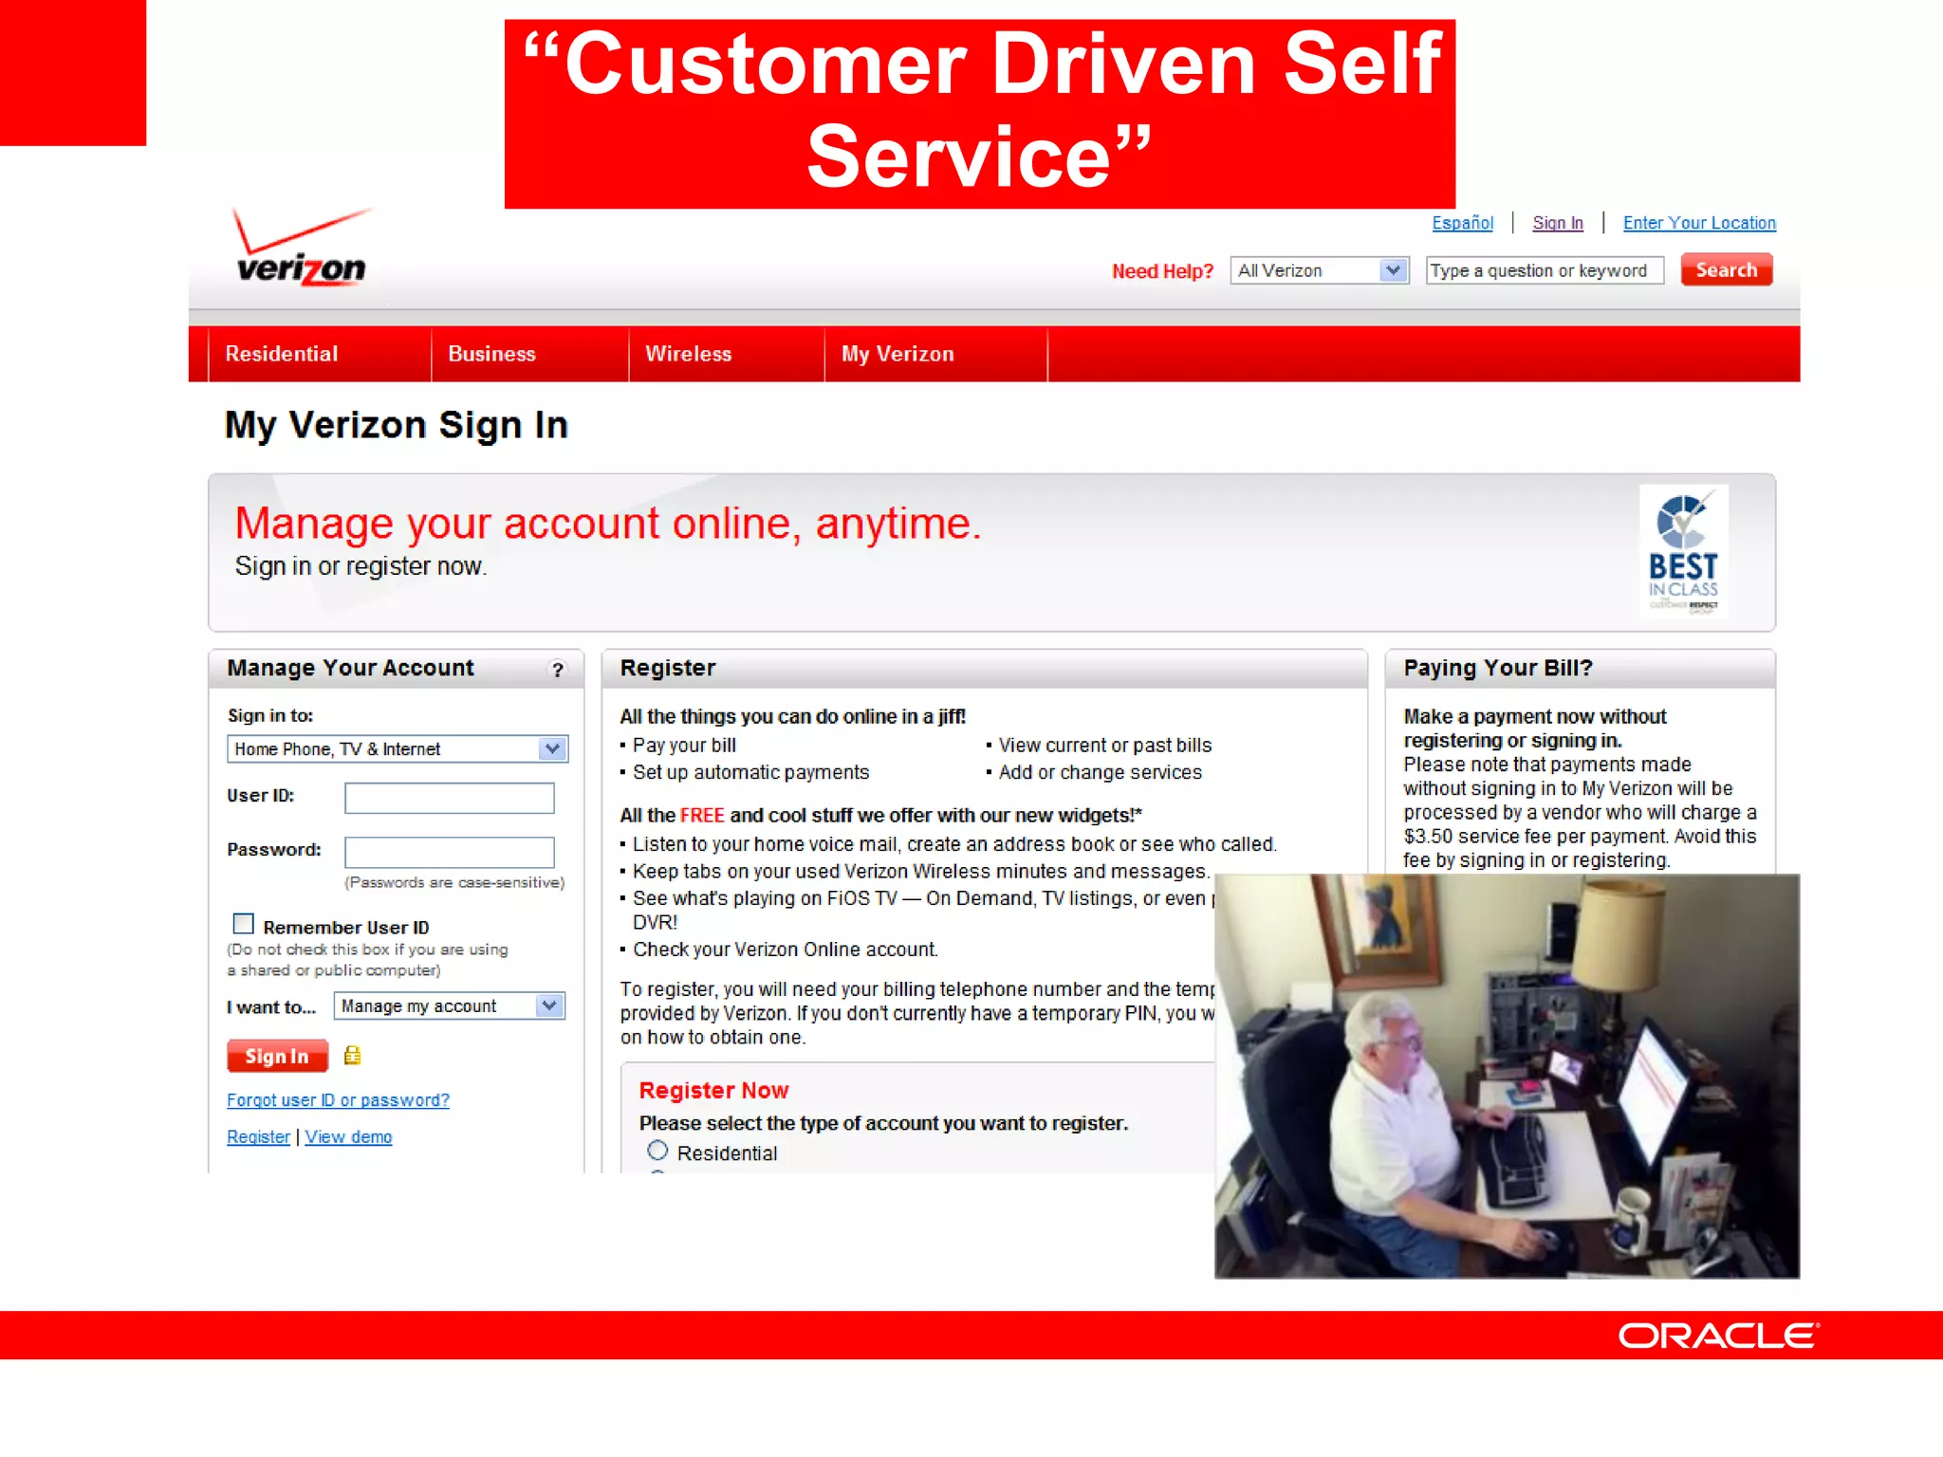Click the 'Pay your bill' bullet

(684, 746)
